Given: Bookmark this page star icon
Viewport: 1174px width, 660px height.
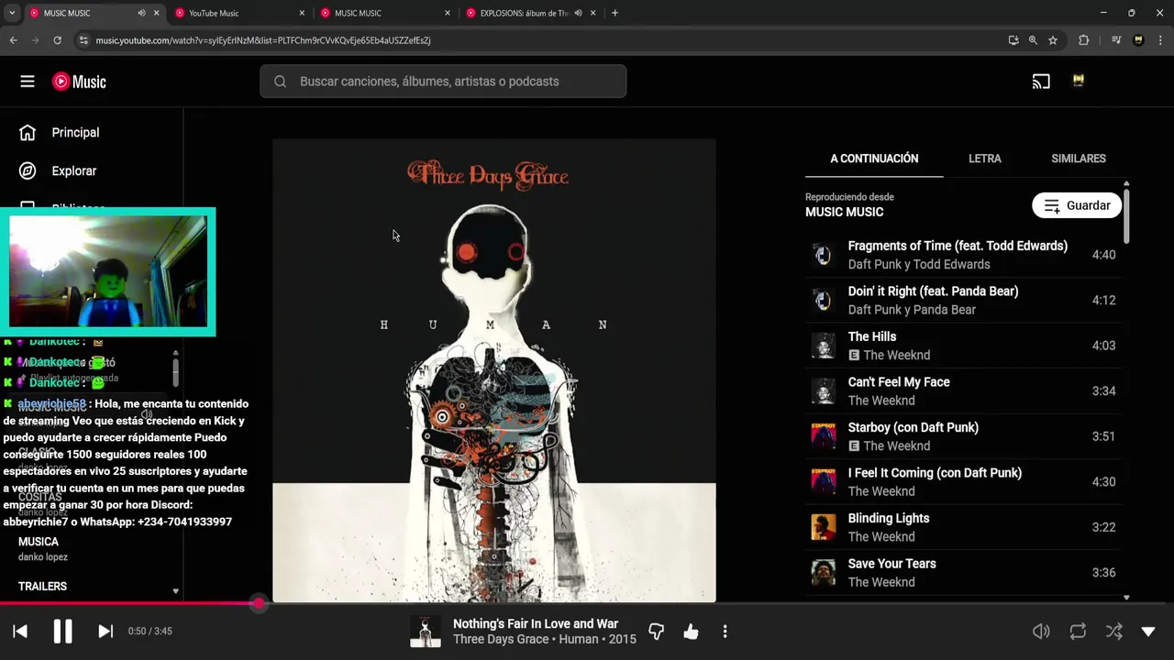Looking at the screenshot, I should 1053,40.
